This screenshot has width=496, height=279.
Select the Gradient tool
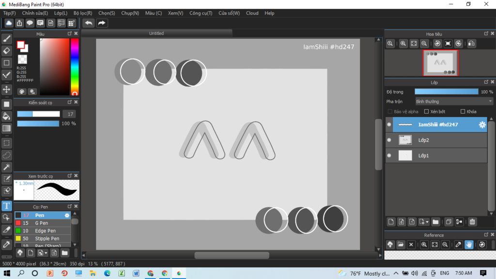coord(7,128)
